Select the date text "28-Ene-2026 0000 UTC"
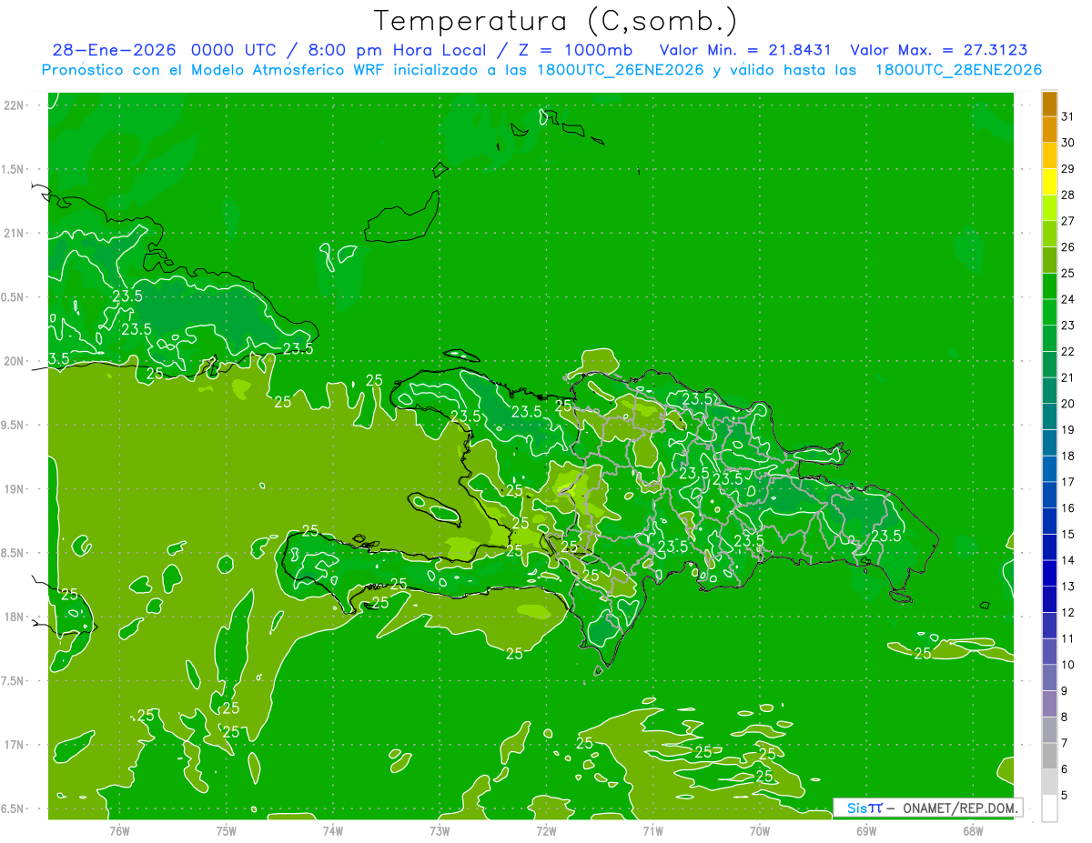 (x=164, y=50)
